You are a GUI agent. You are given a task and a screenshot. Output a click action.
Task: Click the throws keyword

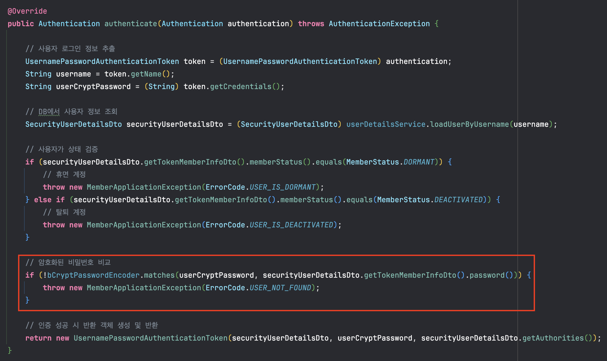point(311,24)
